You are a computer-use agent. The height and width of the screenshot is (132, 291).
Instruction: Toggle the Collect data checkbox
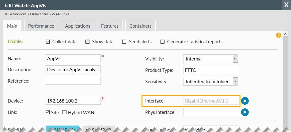click(x=47, y=42)
